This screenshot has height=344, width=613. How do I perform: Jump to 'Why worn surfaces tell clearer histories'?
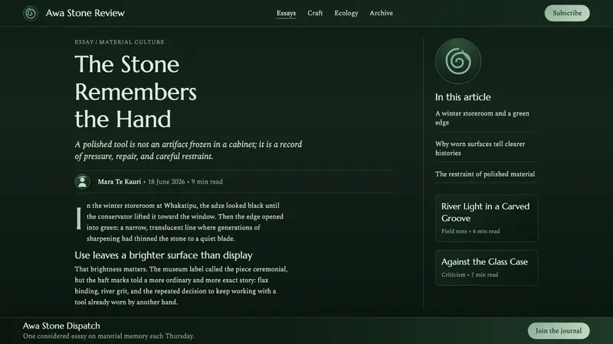(480, 148)
